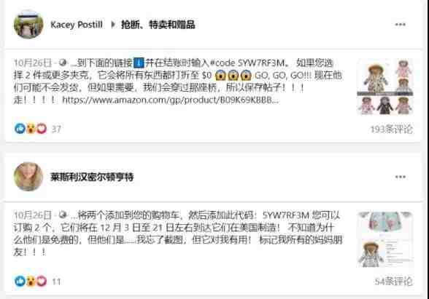Open the 莱斯利汉密尔顿亨特 name link
The width and height of the screenshot is (429, 299).
[x=92, y=177]
